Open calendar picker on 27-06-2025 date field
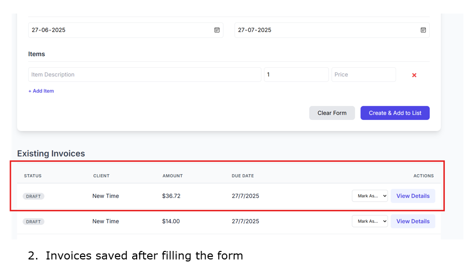This screenshot has height=272, width=471. point(217,30)
